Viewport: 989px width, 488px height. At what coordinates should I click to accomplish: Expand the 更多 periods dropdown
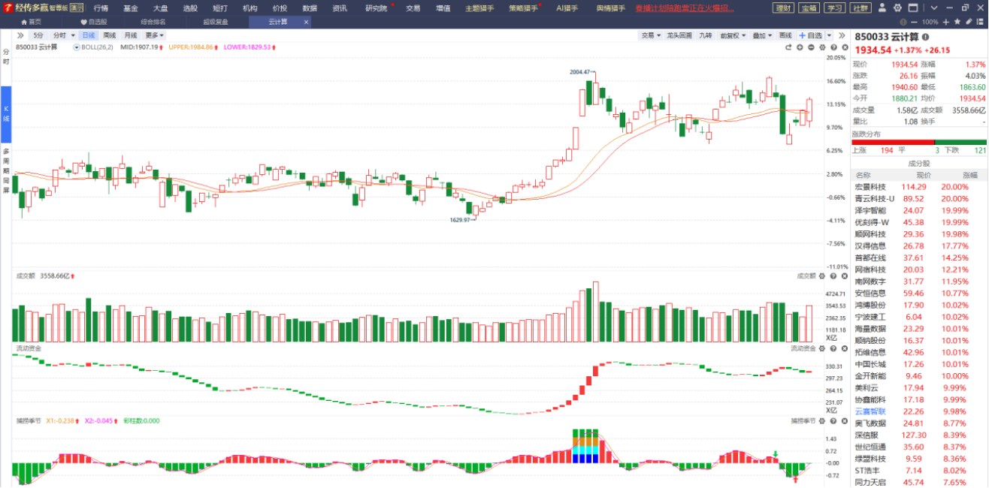coord(154,35)
